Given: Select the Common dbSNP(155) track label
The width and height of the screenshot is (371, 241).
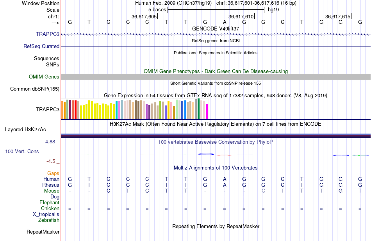Looking at the screenshot, I should (x=35, y=89).
